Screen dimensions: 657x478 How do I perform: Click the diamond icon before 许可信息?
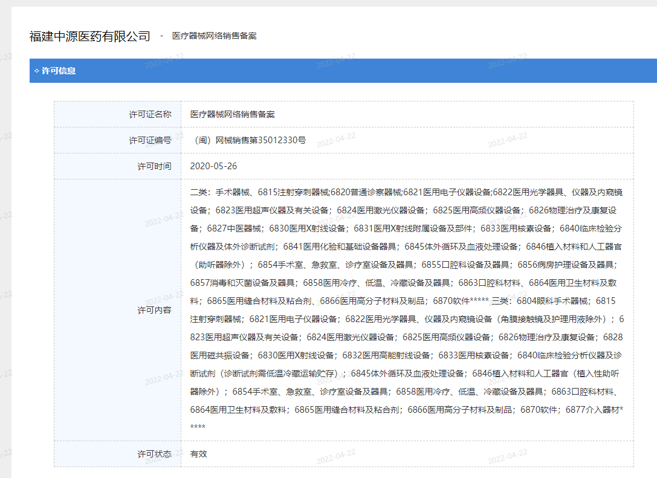point(37,71)
